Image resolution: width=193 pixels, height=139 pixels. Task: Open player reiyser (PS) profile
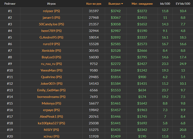(52, 11)
